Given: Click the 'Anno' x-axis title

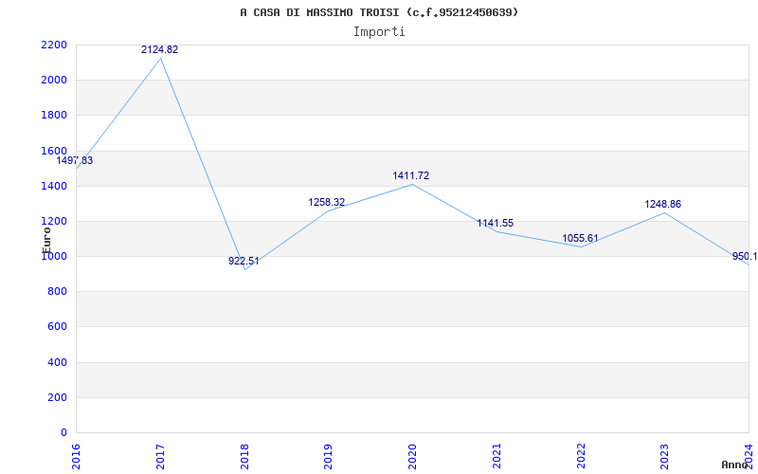Looking at the screenshot, I should tap(735, 465).
